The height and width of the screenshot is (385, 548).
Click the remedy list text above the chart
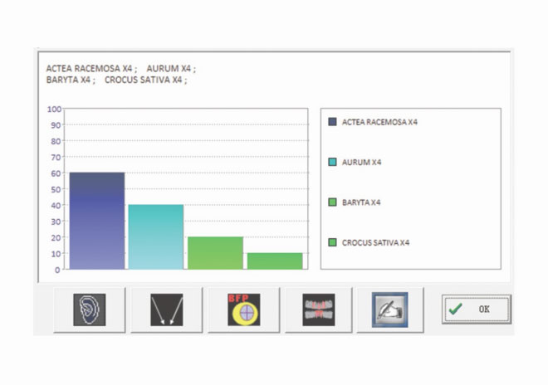click(120, 75)
